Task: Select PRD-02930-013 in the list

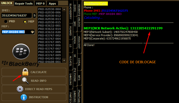Action: 49,19
